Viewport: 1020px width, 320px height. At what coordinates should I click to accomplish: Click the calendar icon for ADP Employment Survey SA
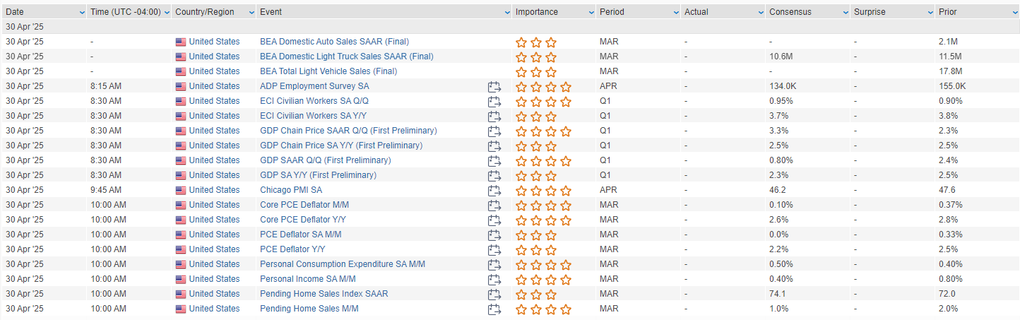[494, 87]
